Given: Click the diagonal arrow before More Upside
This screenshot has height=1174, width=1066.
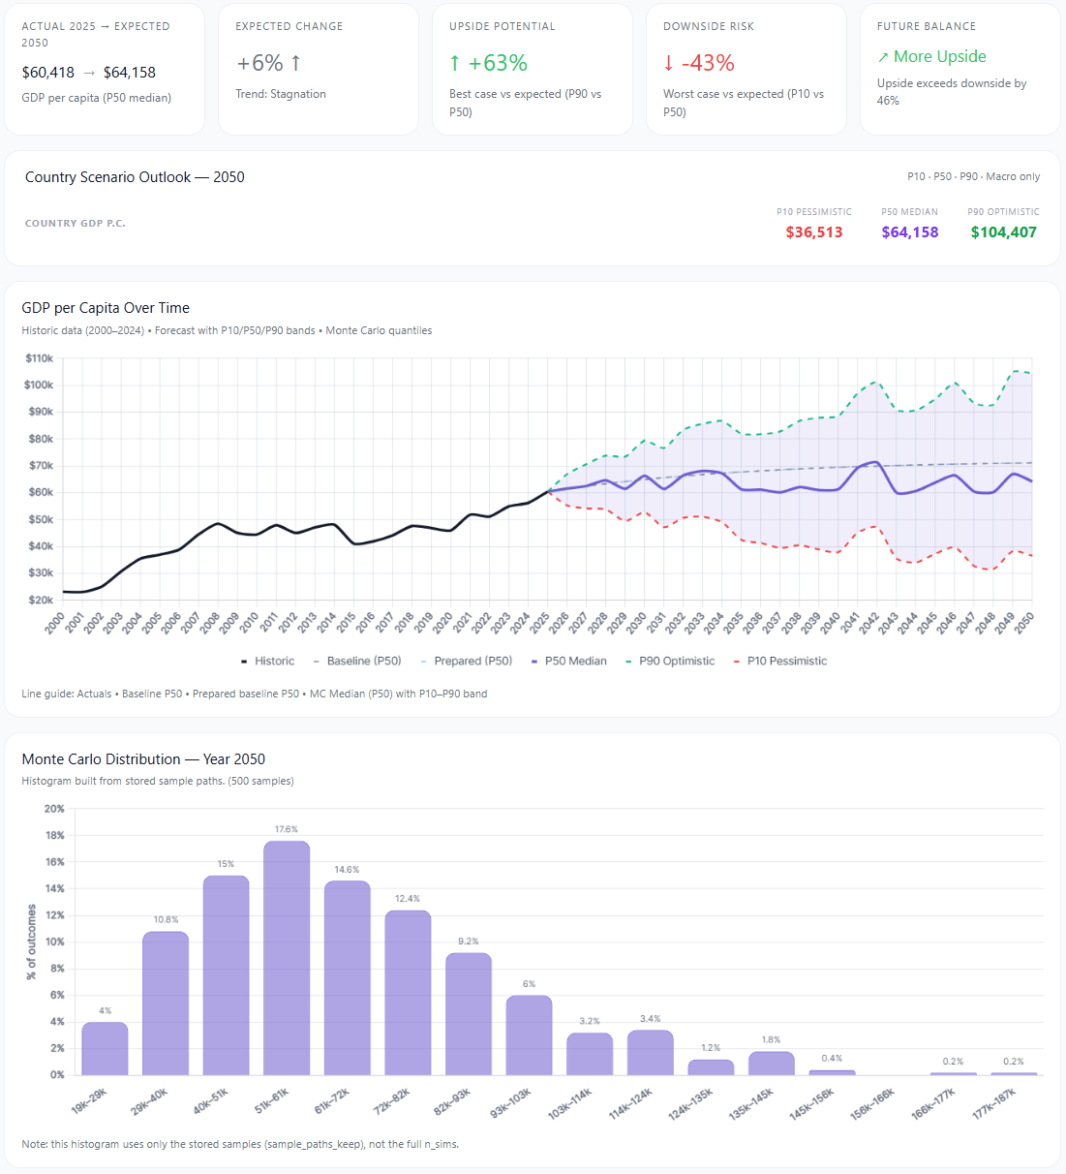Looking at the screenshot, I should pyautogui.click(x=882, y=57).
